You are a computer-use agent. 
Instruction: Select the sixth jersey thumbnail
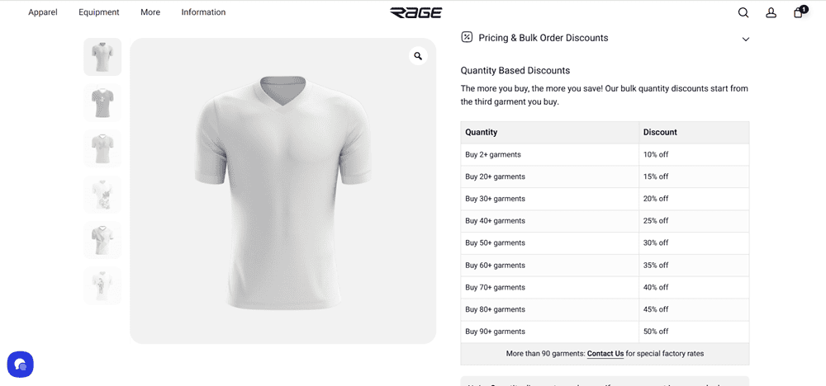pos(102,285)
